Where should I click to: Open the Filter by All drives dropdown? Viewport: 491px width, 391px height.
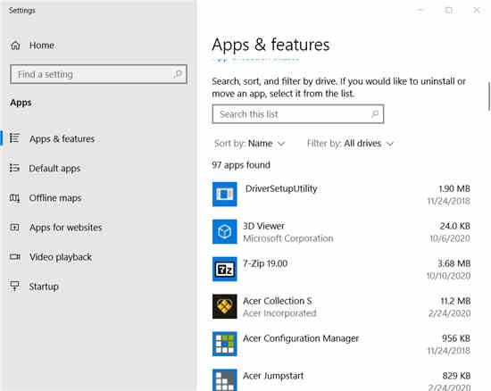(x=351, y=144)
